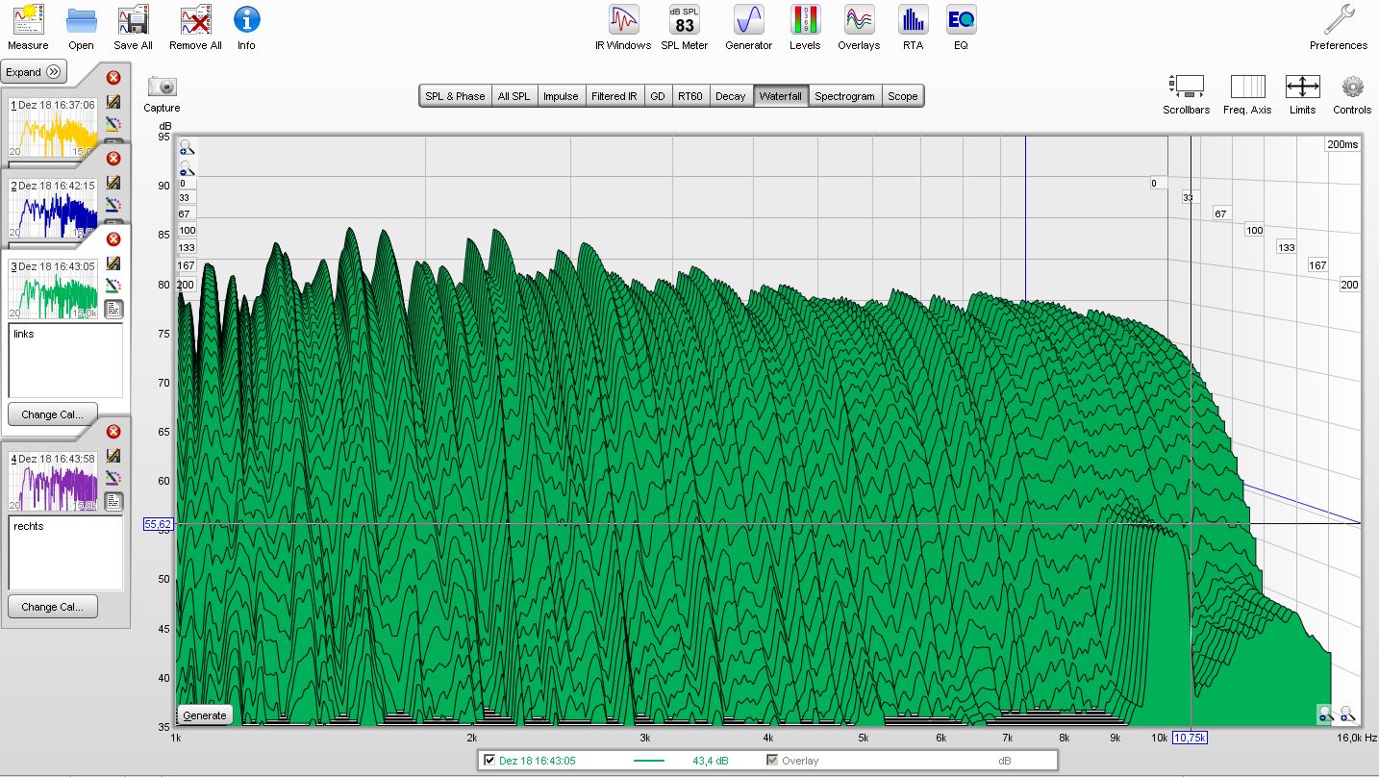Viewport: 1379px width, 777px height.
Task: Open graph Limits settings
Action: pyautogui.click(x=1302, y=94)
